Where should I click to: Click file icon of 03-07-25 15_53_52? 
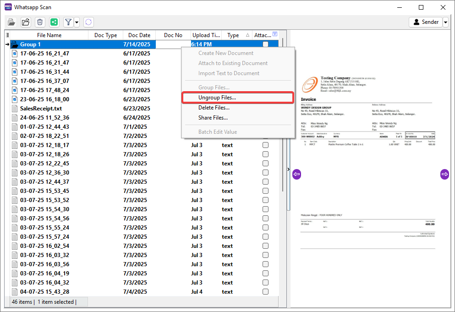(x=15, y=200)
